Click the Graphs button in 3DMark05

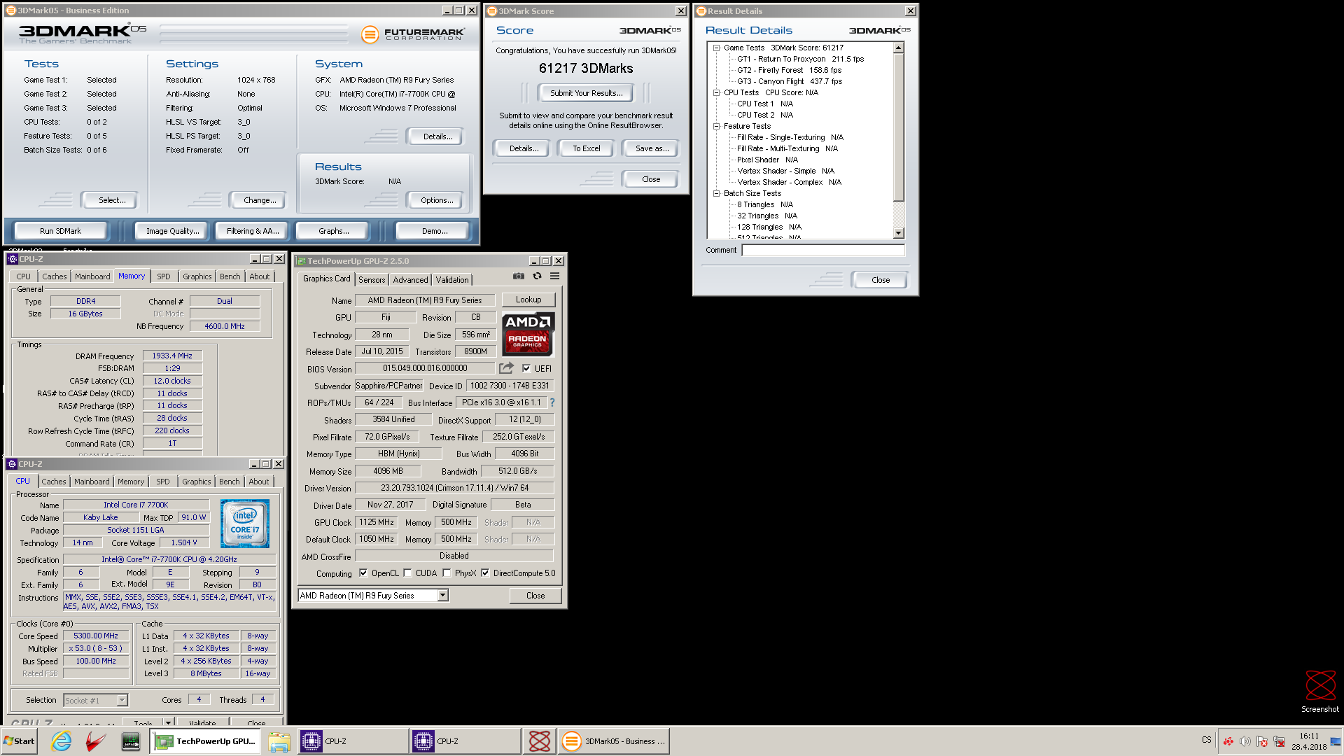pos(333,231)
